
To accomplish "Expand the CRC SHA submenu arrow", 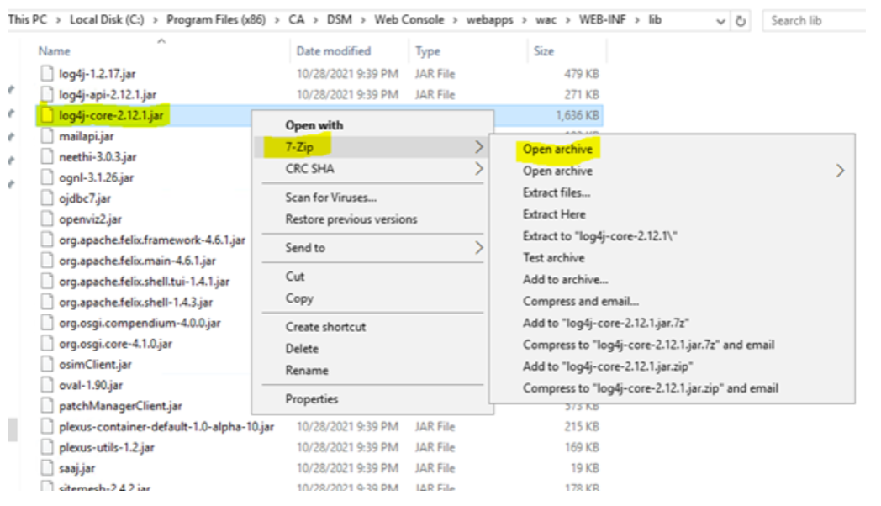I will [x=478, y=168].
